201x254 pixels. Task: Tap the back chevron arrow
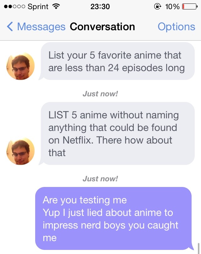click(10, 27)
